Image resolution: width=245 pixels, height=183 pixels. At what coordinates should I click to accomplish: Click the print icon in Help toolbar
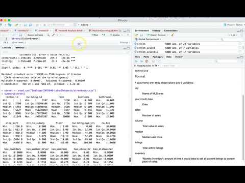[x=153, y=61]
